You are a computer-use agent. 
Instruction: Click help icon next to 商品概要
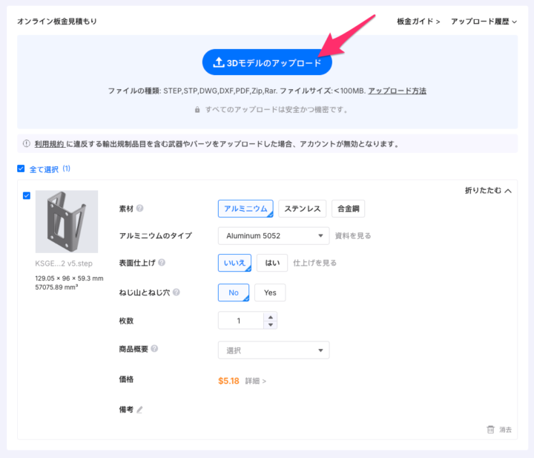point(154,349)
